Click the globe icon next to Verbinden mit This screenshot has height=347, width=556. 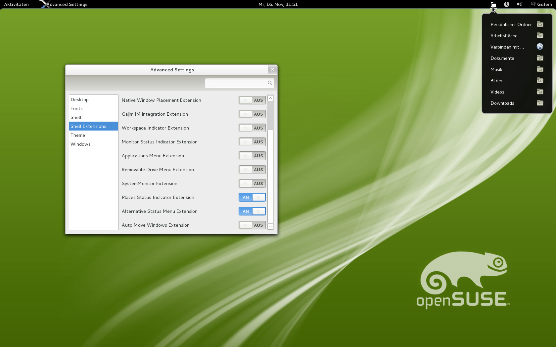(x=540, y=47)
